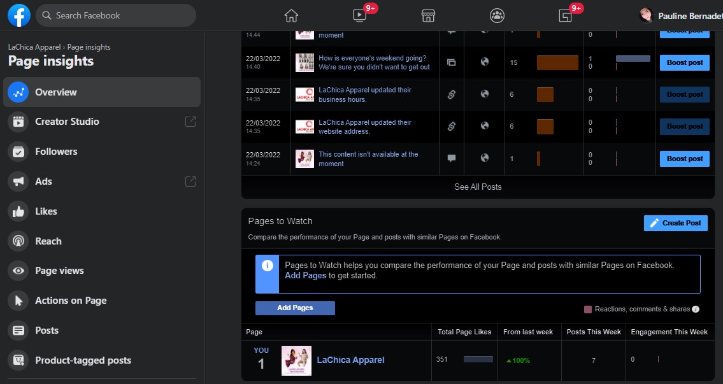Follow Add Pages link in info banner
This screenshot has width=723, height=384.
click(305, 276)
